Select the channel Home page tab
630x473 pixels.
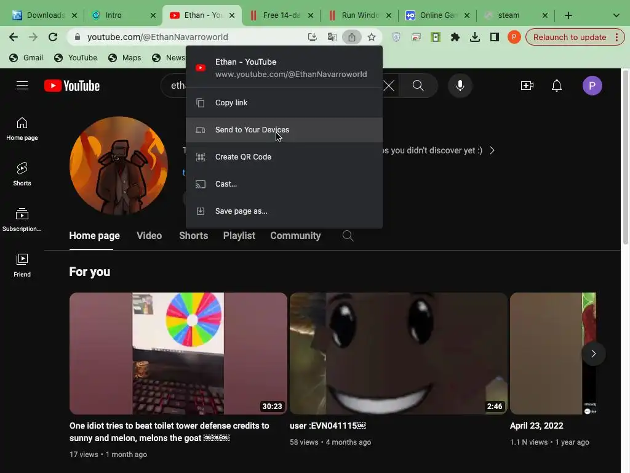click(x=94, y=236)
